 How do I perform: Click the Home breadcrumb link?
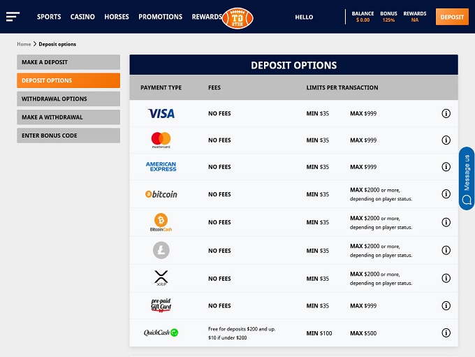24,44
